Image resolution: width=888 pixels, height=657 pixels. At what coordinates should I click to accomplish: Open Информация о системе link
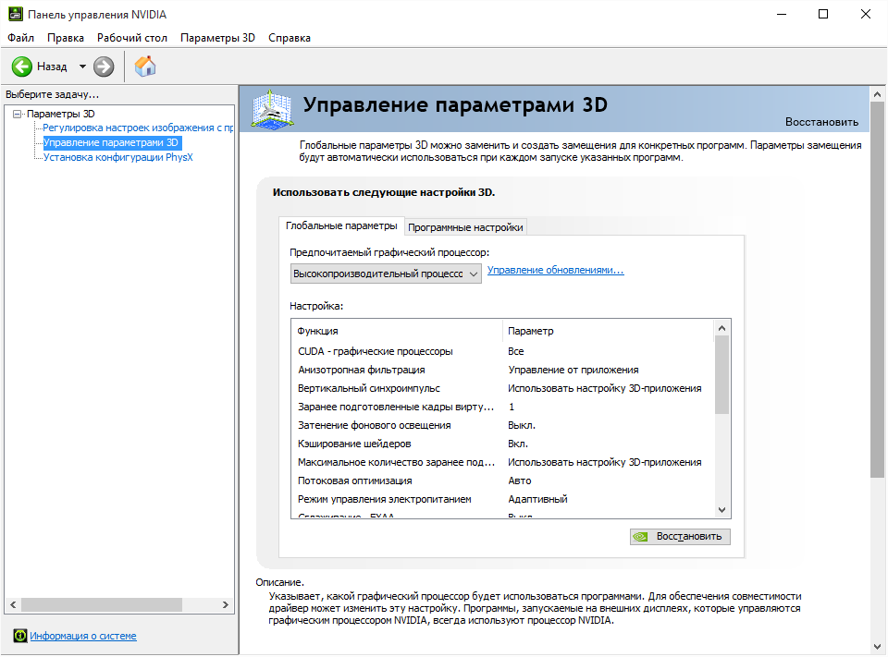coord(83,636)
